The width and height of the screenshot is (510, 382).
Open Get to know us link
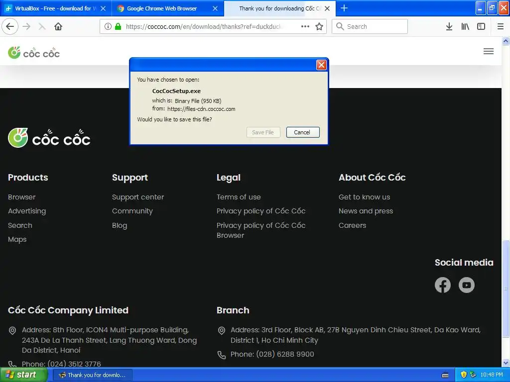364,197
